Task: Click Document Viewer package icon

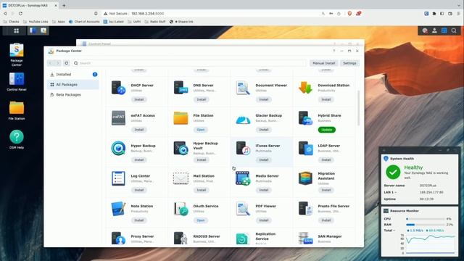Action: pos(243,88)
